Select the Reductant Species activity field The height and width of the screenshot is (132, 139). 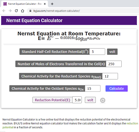click(x=110, y=76)
